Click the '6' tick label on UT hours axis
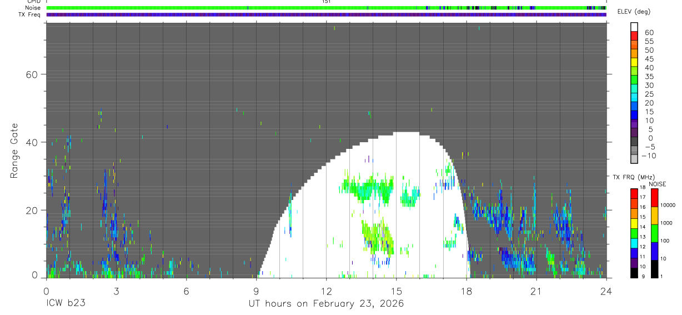Screen dimensions: 682x315 click(186, 291)
